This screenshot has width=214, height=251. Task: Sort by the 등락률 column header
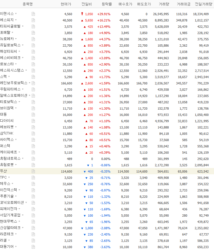click(107, 4)
